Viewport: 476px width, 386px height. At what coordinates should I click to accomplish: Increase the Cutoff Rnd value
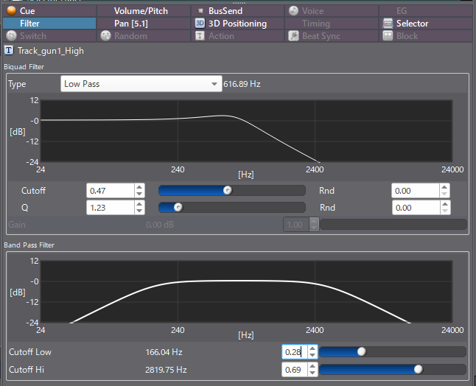click(x=444, y=187)
